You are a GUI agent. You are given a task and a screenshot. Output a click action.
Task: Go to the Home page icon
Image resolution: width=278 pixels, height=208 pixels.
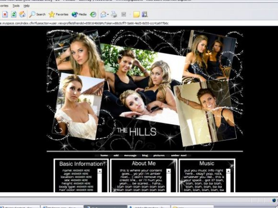23,14
